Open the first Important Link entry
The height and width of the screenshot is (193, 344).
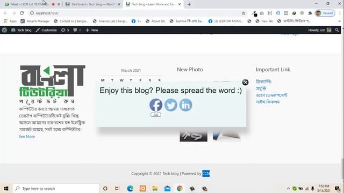point(263,81)
